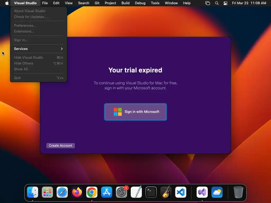Click the Create Account button
Screen dimensions: 271x203
click(x=61, y=146)
